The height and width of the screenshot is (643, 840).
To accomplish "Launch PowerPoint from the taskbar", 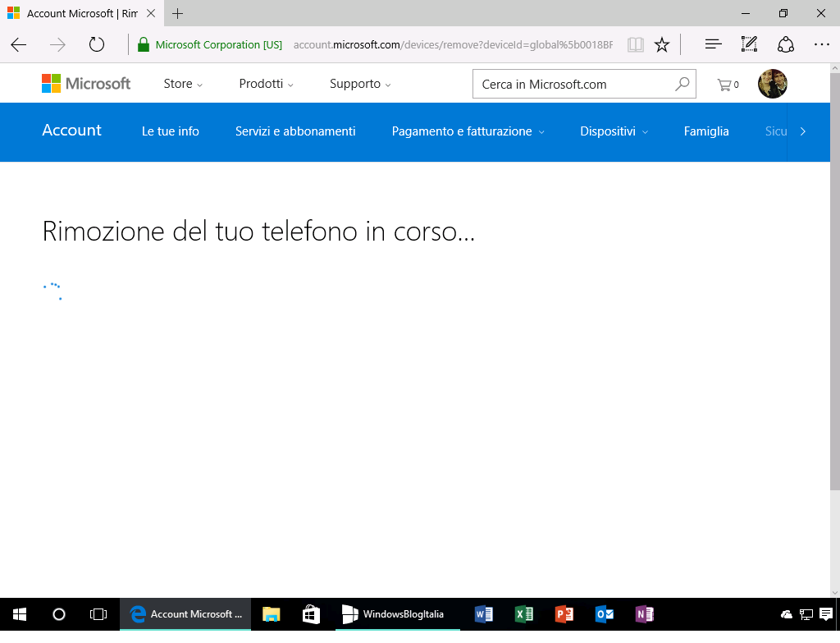I will point(564,614).
